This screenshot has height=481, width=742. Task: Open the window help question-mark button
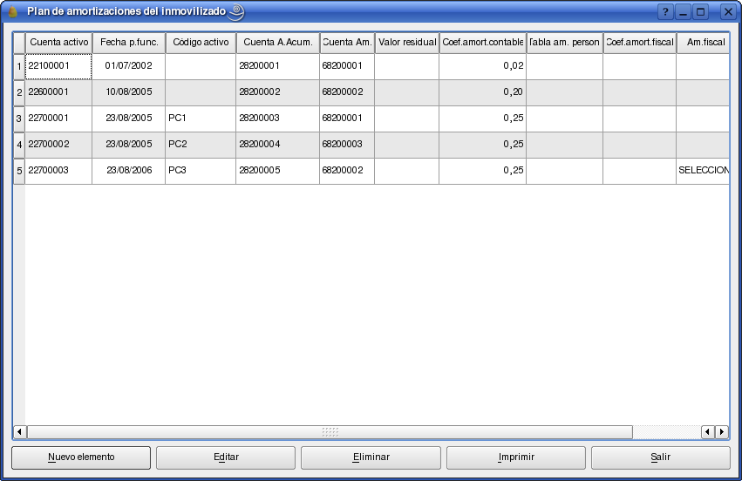(665, 11)
